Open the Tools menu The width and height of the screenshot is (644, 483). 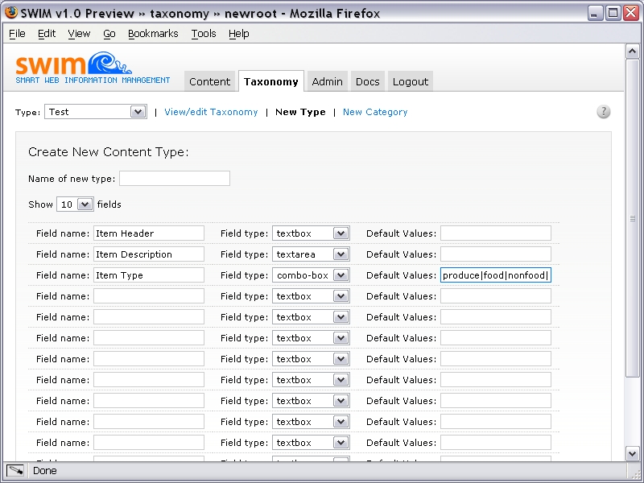tap(204, 34)
